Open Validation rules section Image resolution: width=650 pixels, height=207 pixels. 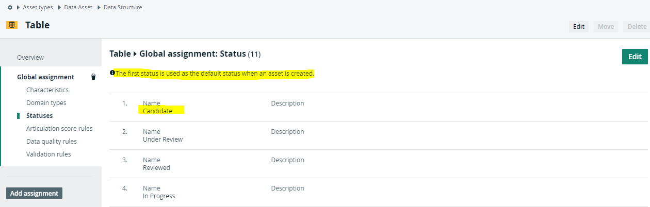(x=48, y=154)
